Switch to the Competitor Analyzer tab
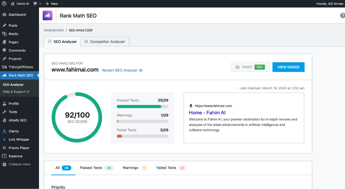The image size is (345, 189). (x=105, y=42)
